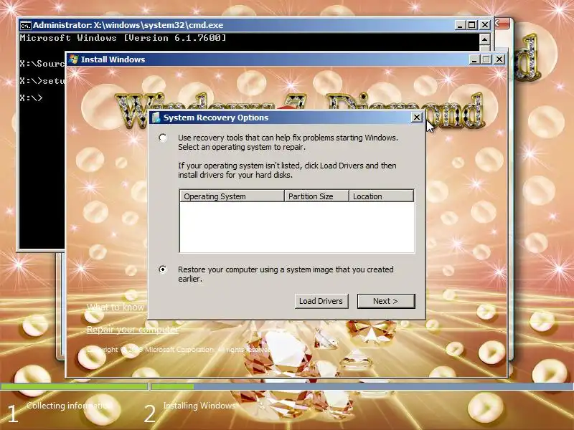This screenshot has height=430, width=574.
Task: Close the System Recovery Options dialog
Action: (x=417, y=118)
